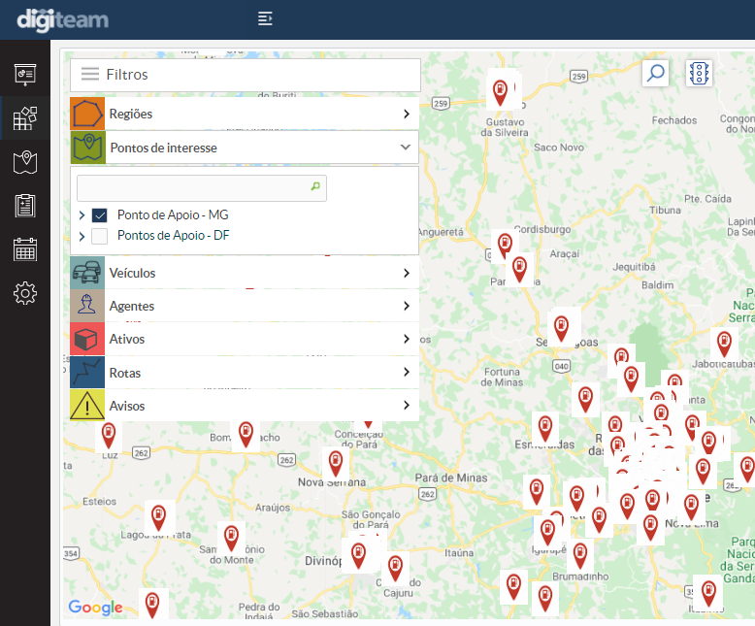Click the yellow Avisos warning icon
755x626 pixels.
(x=87, y=406)
